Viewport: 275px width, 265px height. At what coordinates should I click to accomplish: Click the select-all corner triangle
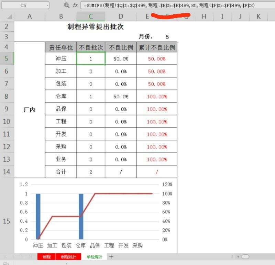click(9, 16)
